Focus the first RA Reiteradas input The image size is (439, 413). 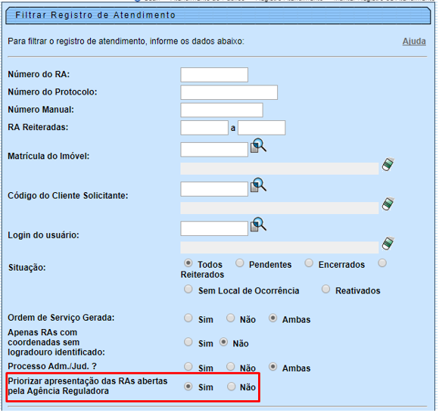[204, 128]
